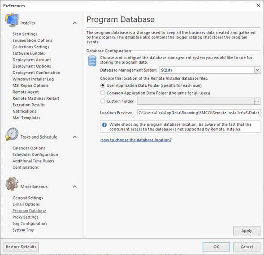
Task: Open MSI Repair Options
Action: click(30, 85)
